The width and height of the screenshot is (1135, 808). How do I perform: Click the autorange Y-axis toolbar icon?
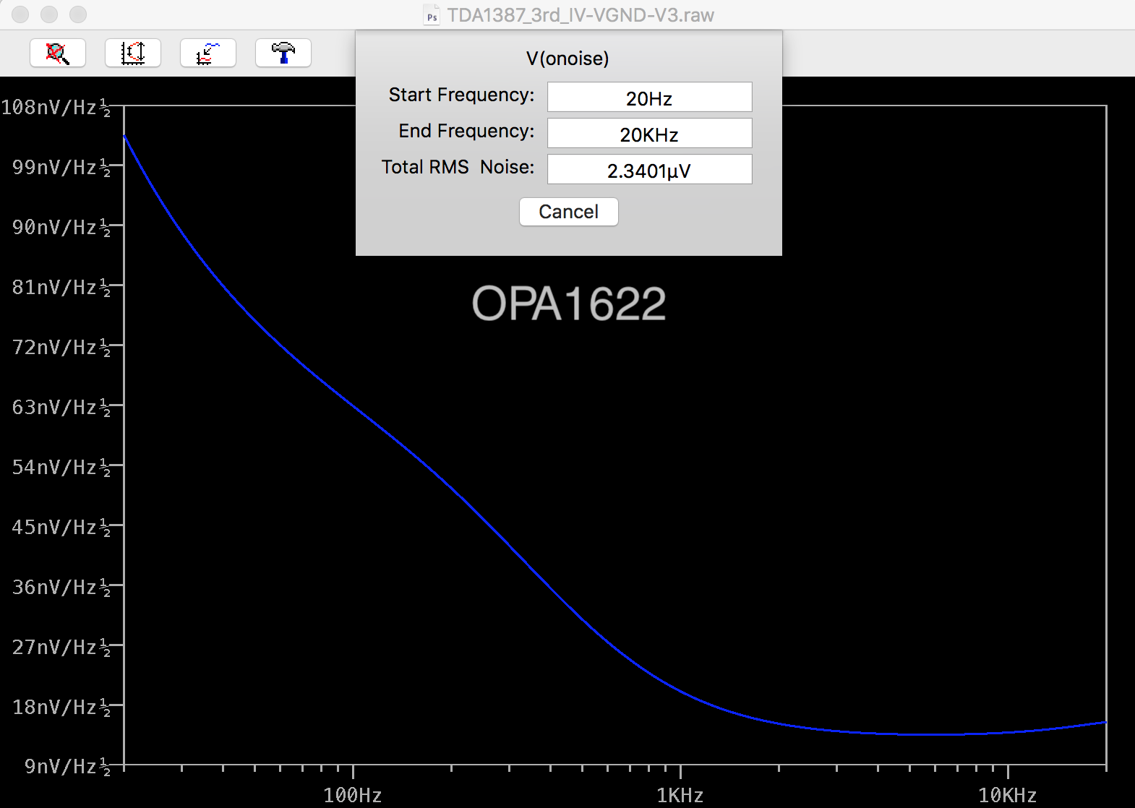(x=133, y=53)
